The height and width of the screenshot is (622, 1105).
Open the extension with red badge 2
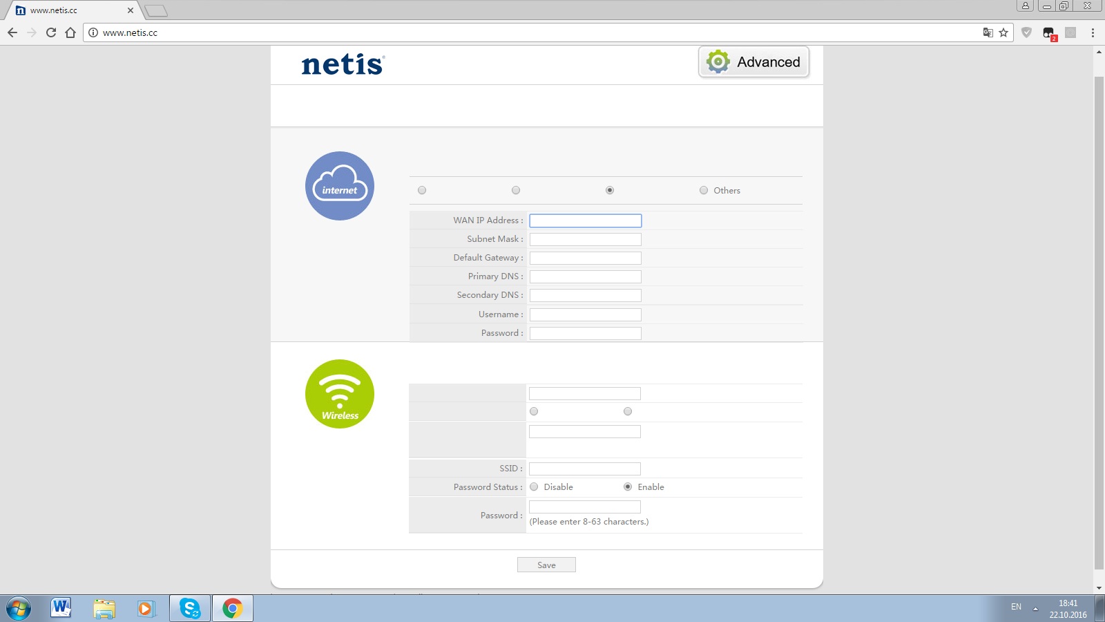click(x=1049, y=33)
